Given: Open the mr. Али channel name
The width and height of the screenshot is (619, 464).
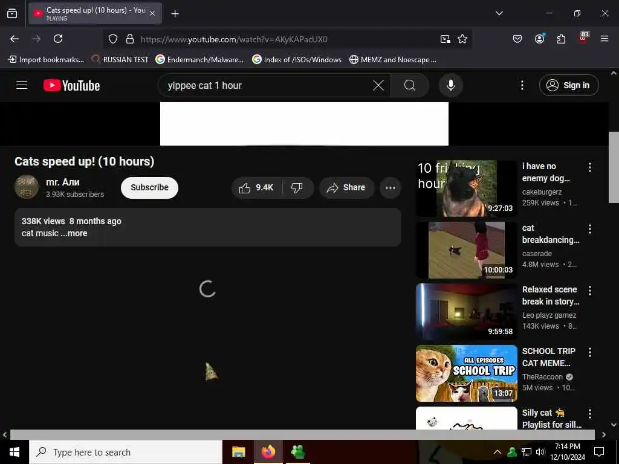Looking at the screenshot, I should point(63,182).
